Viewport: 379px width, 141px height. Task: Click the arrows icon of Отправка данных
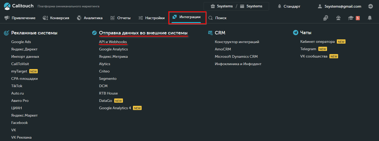tap(94, 33)
